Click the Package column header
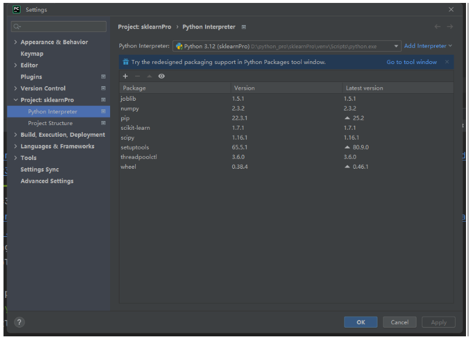473x341 pixels. click(x=175, y=88)
